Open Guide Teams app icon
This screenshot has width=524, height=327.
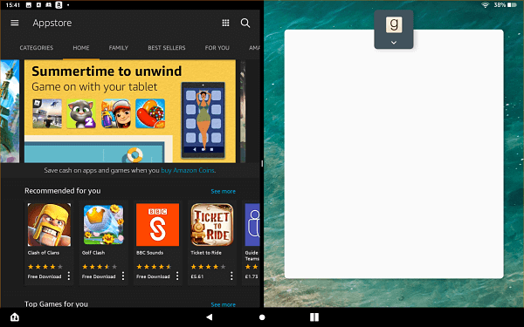coord(252,225)
